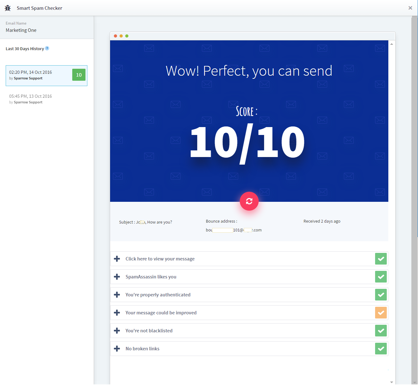This screenshot has height=385, width=418.
Task: Click the bug icon beside Smart Spam Checker
Action: point(8,8)
